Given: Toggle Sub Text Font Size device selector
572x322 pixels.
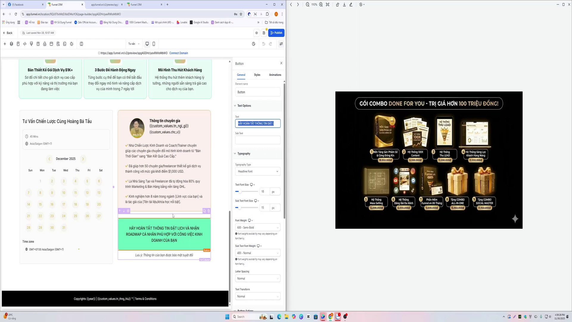Looking at the screenshot, I should pyautogui.click(x=257, y=201).
